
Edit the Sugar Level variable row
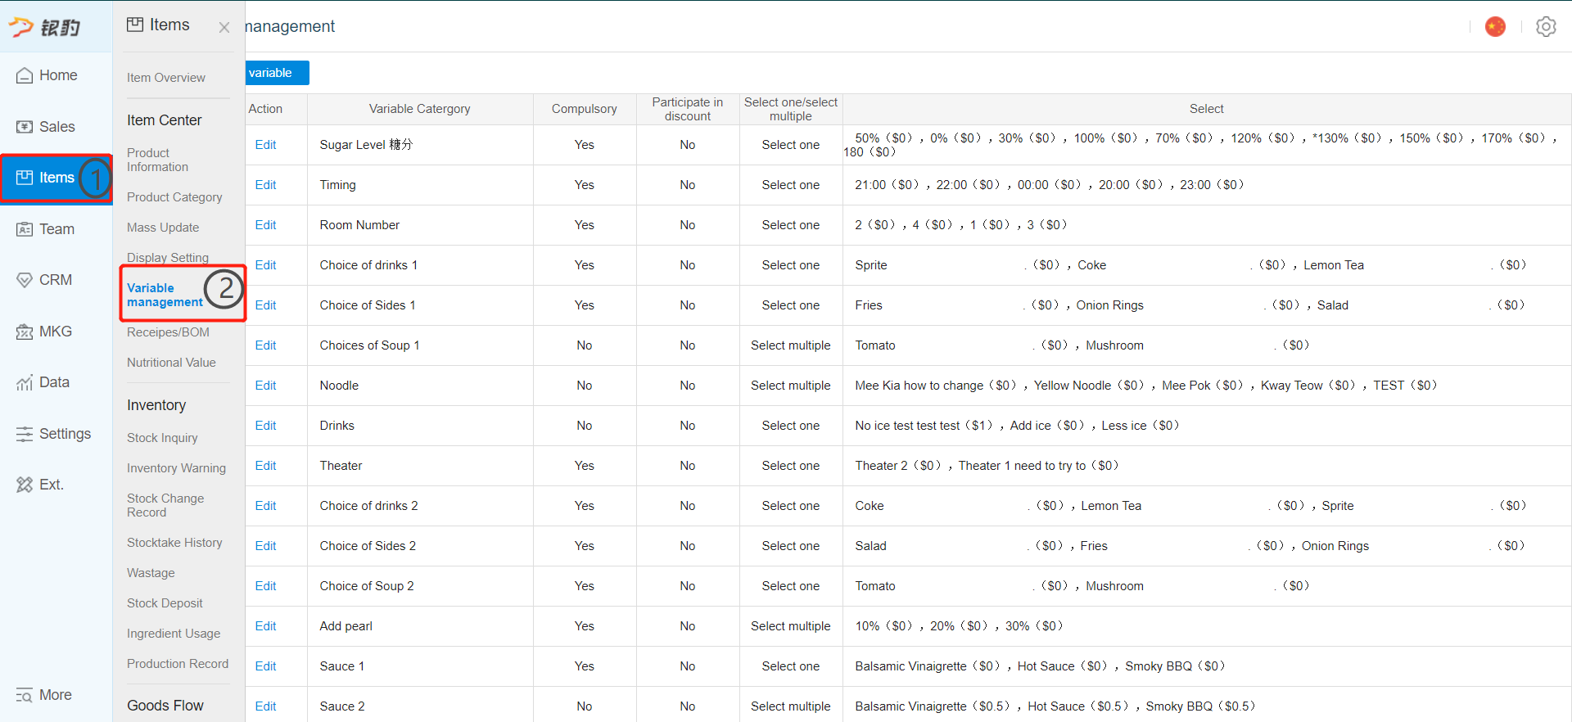pyautogui.click(x=265, y=145)
